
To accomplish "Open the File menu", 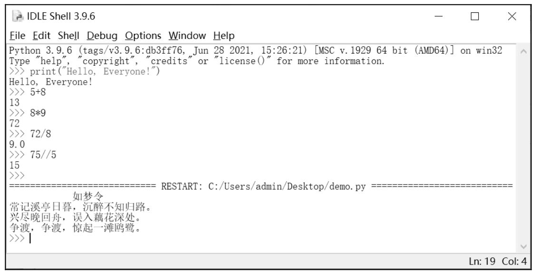I will pyautogui.click(x=17, y=36).
